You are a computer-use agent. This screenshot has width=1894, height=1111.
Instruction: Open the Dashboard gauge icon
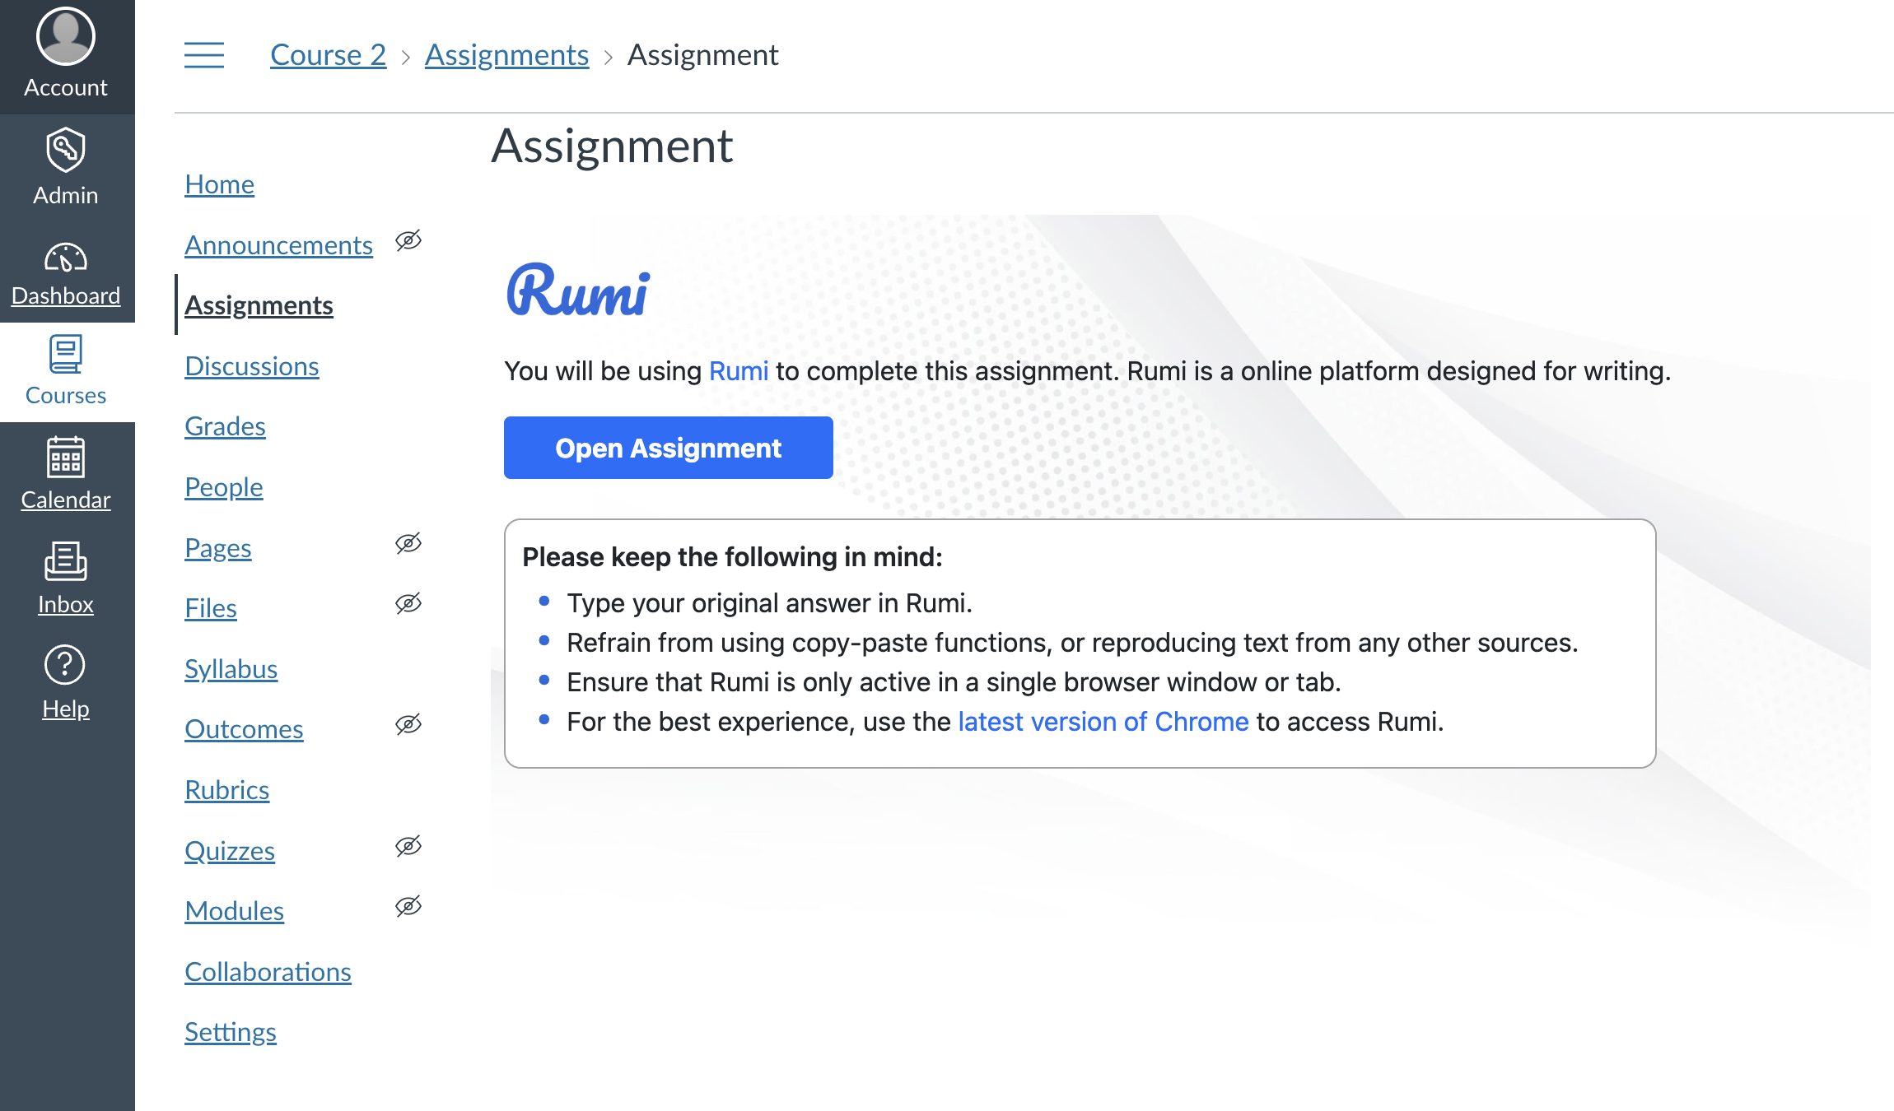pos(66,258)
